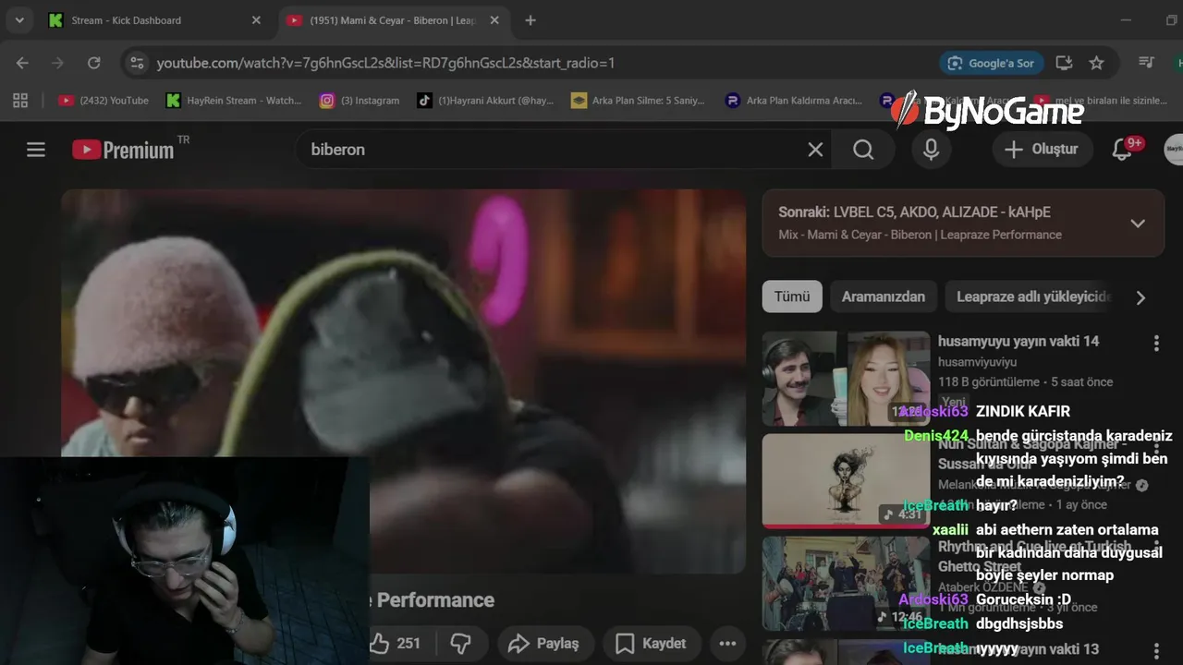Screen dimensions: 1183x665
Task: Click the Kaydet save button
Action: point(651,644)
